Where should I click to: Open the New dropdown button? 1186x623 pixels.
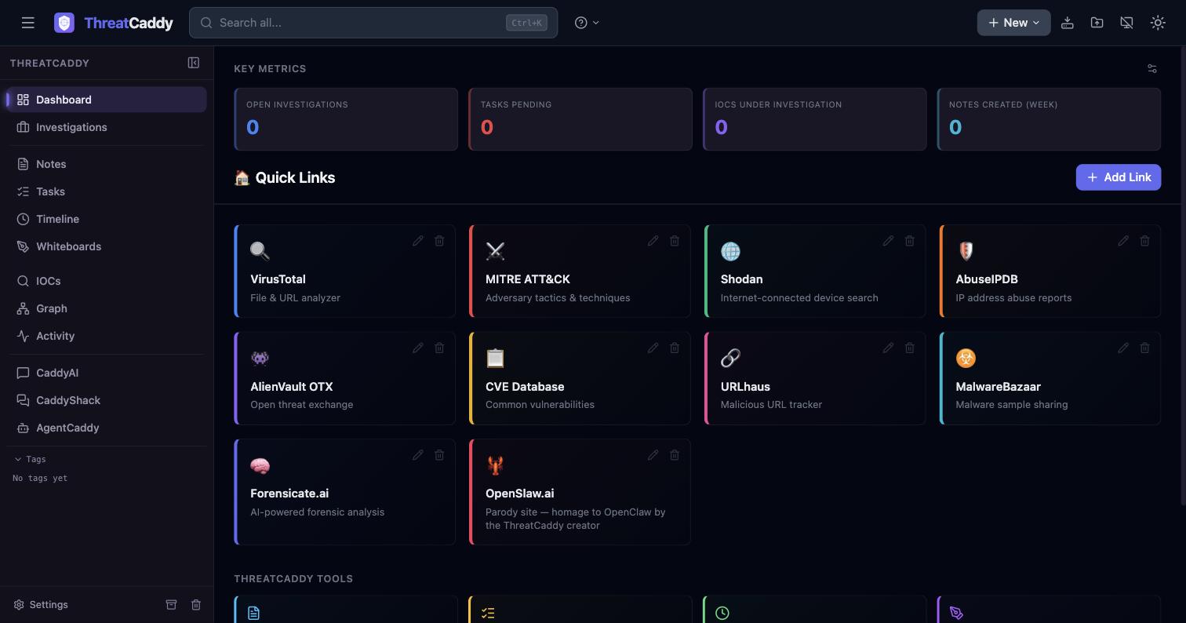point(1013,23)
